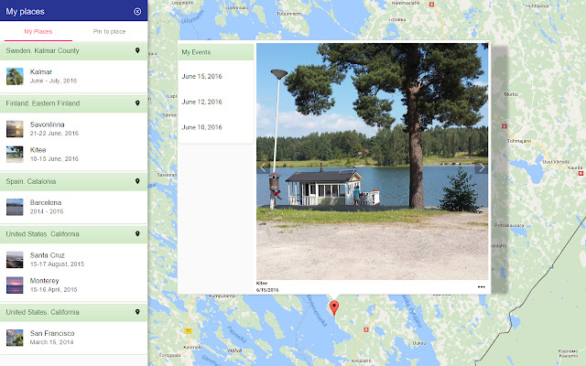Select the June 12, 2016 event
Screen dimensions: 586x366
point(201,102)
